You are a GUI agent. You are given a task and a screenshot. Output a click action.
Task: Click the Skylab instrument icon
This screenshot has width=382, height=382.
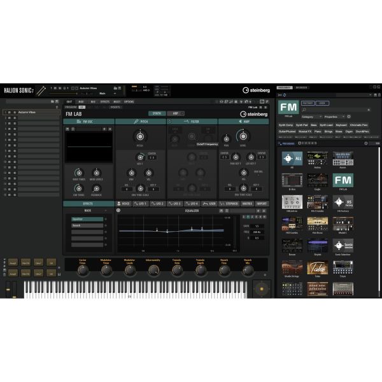coord(318,246)
